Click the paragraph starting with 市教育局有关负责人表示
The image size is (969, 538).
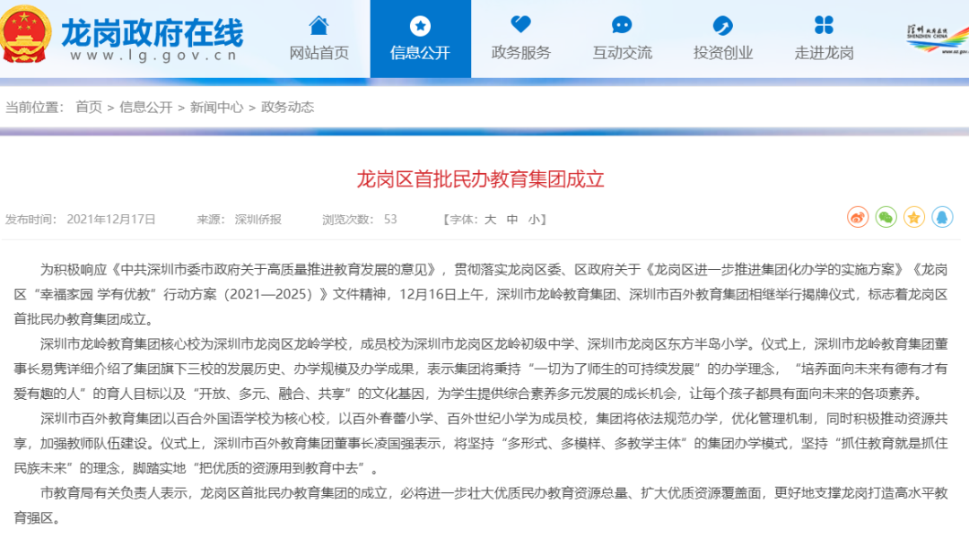click(481, 505)
